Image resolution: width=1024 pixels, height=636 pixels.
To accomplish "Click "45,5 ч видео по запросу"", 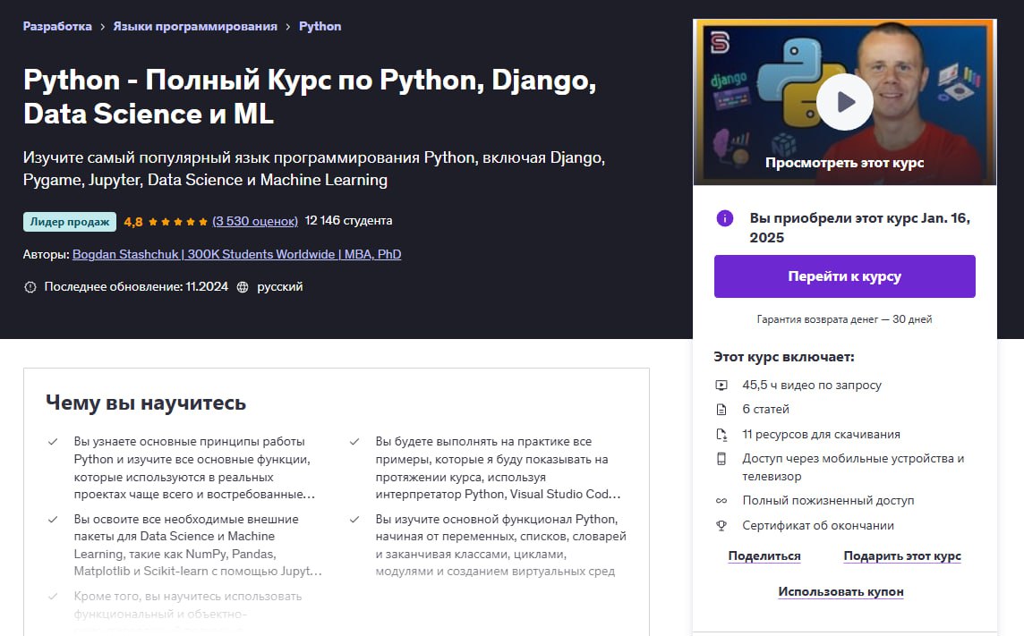I will tap(812, 385).
